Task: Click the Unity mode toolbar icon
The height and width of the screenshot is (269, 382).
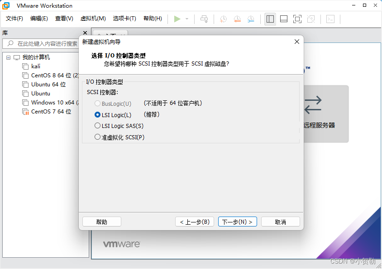Action: pos(311,19)
